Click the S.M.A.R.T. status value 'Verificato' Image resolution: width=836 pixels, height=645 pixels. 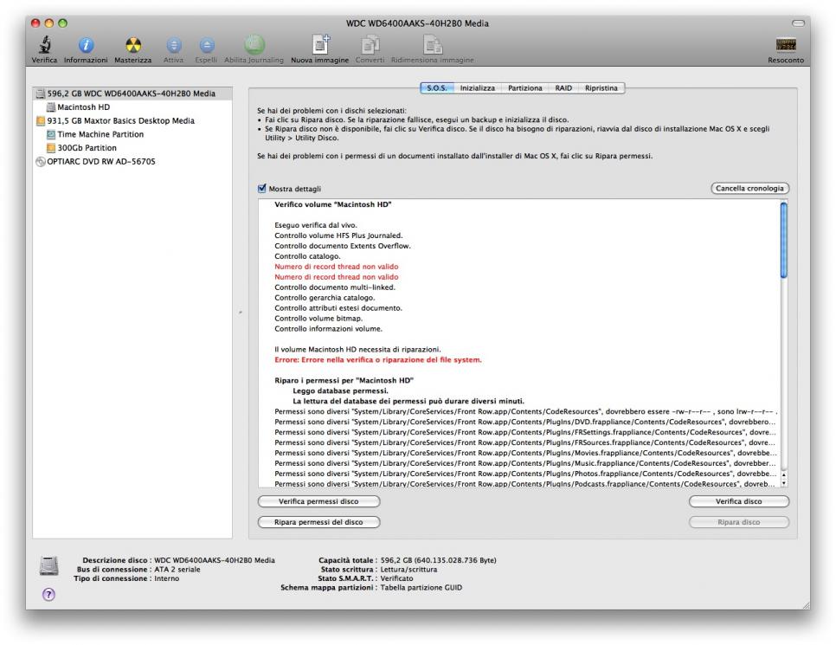tap(396, 578)
